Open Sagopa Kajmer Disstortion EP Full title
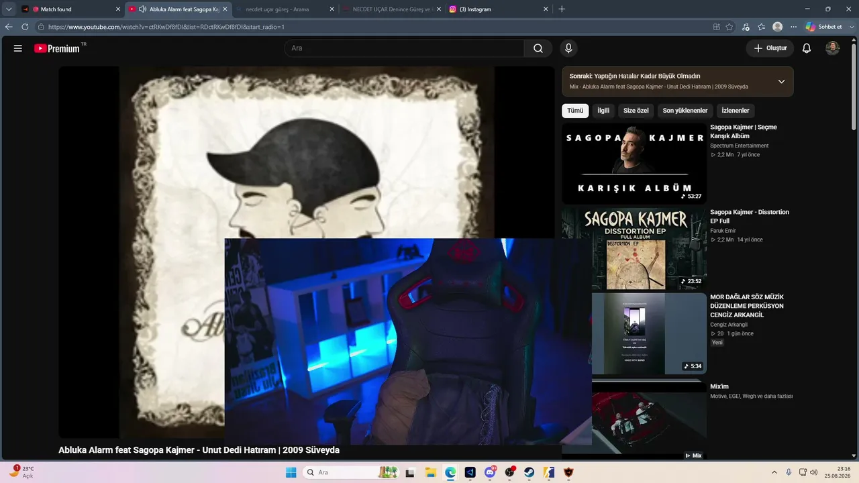859x483 pixels. [750, 216]
